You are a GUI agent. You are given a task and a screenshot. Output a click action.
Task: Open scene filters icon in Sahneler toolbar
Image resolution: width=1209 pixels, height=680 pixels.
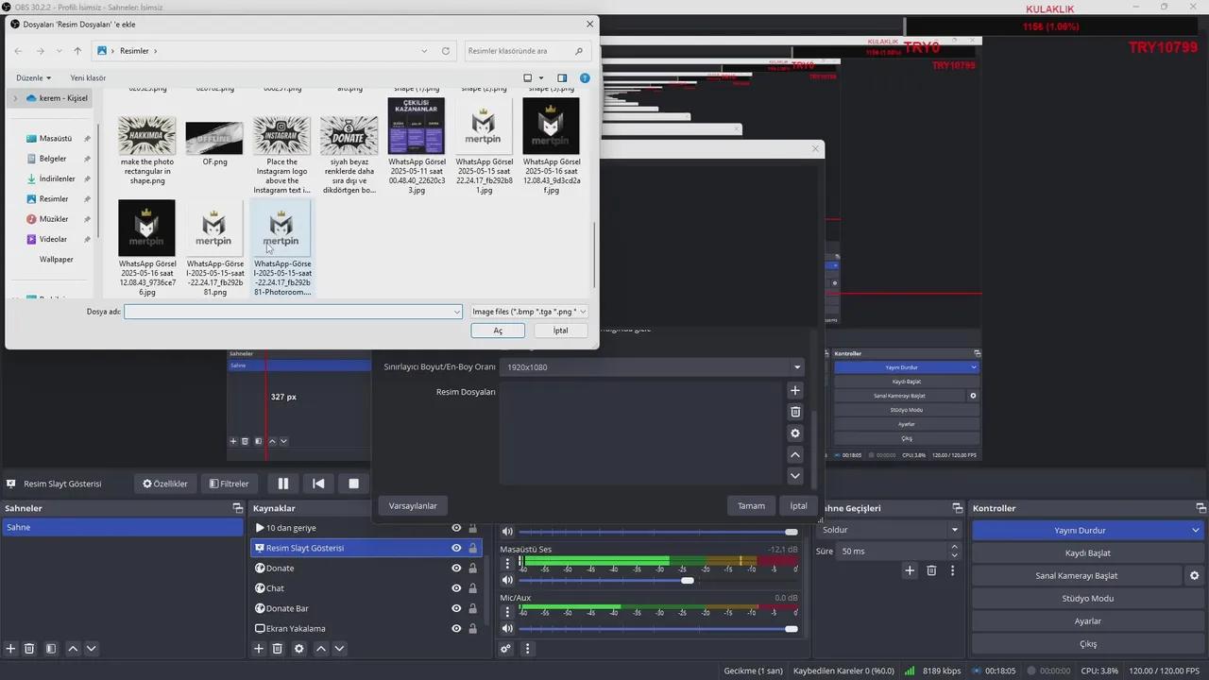point(51,649)
